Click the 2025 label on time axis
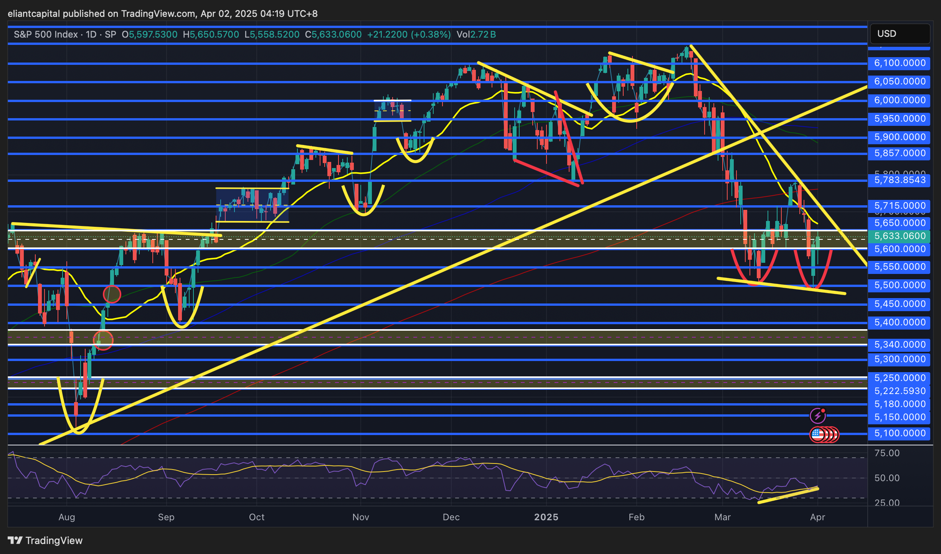 (x=546, y=517)
